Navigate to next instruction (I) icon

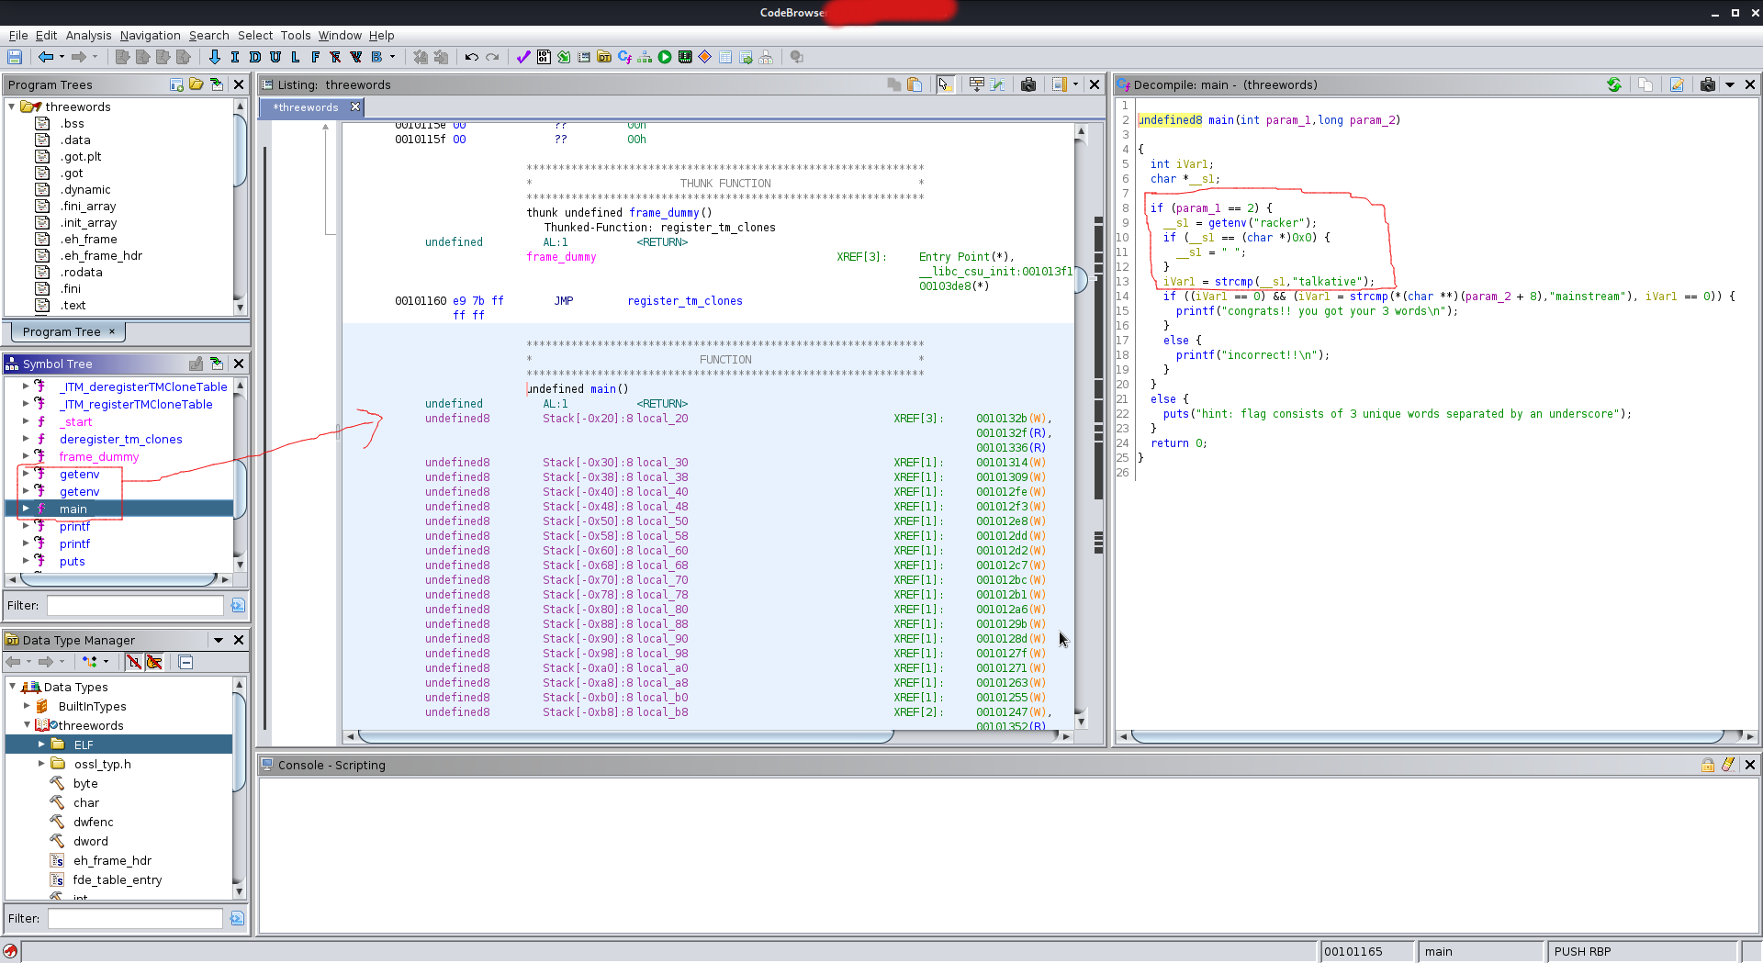point(235,57)
